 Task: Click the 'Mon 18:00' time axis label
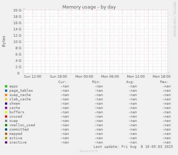coord(162,77)
